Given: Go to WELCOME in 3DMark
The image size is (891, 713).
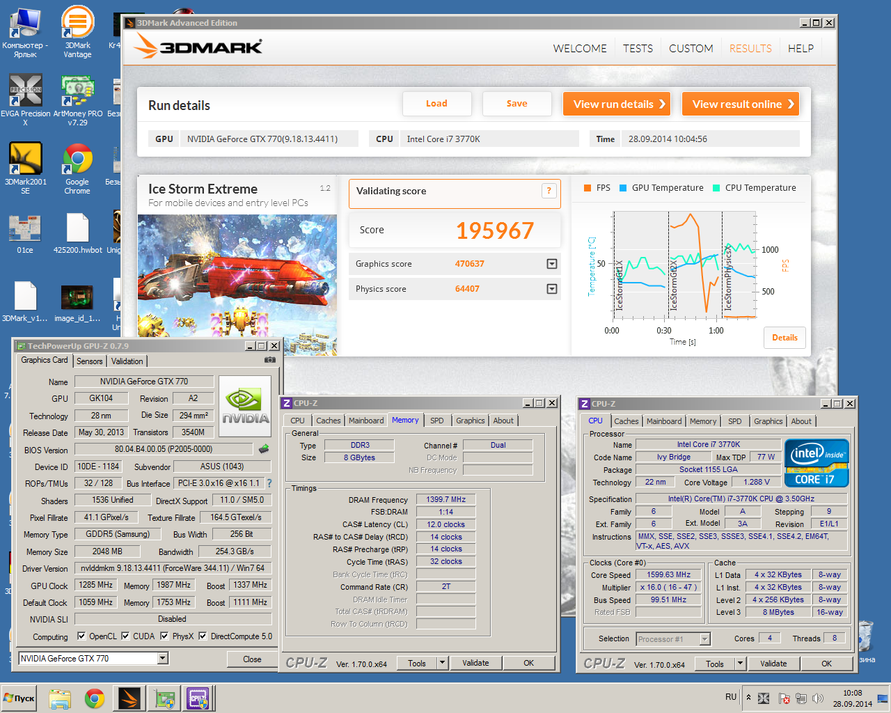Looking at the screenshot, I should (x=580, y=48).
